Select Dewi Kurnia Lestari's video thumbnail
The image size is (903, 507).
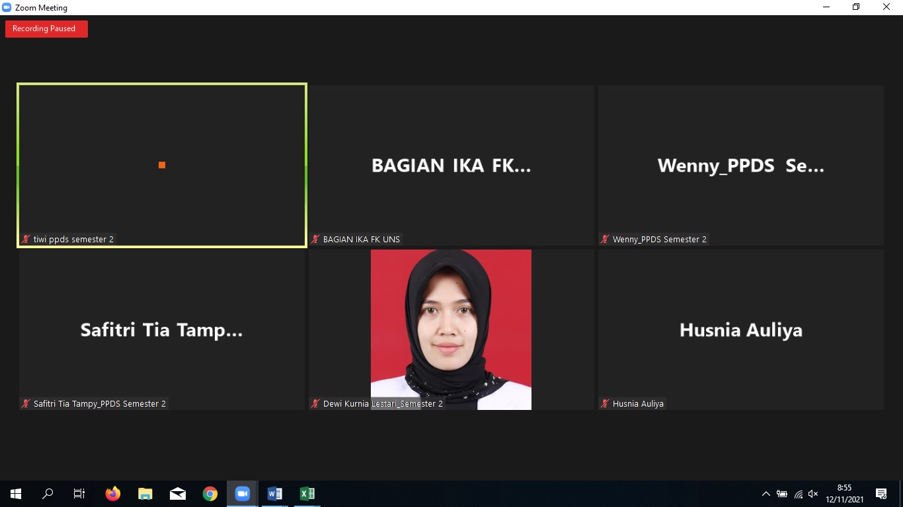click(451, 329)
